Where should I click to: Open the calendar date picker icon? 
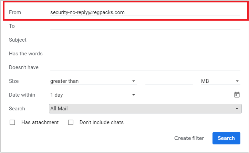(237, 95)
